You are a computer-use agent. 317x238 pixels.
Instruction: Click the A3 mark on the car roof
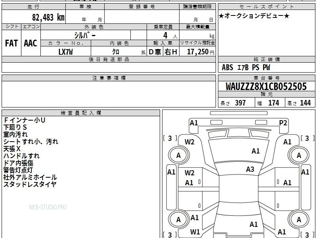click(250, 169)
